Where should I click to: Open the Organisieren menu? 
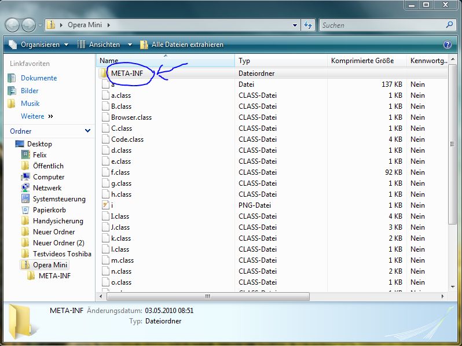pyautogui.click(x=39, y=45)
